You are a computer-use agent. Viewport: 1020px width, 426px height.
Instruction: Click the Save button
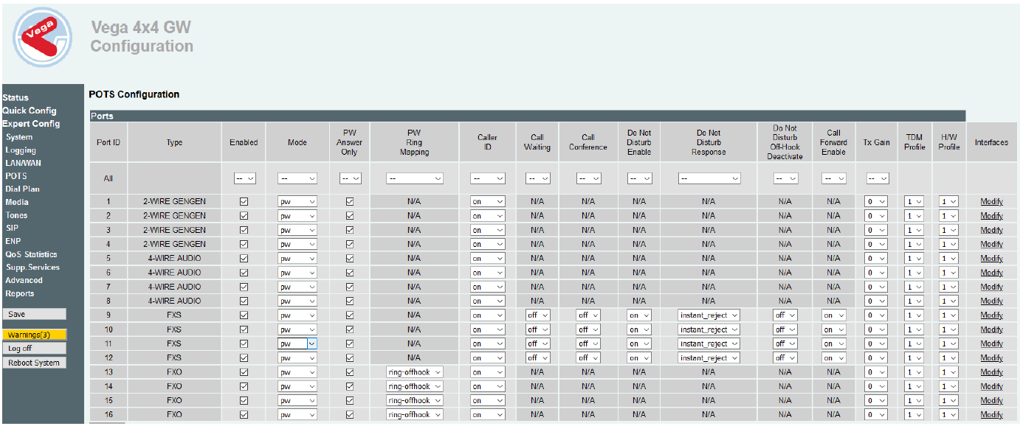pos(34,314)
